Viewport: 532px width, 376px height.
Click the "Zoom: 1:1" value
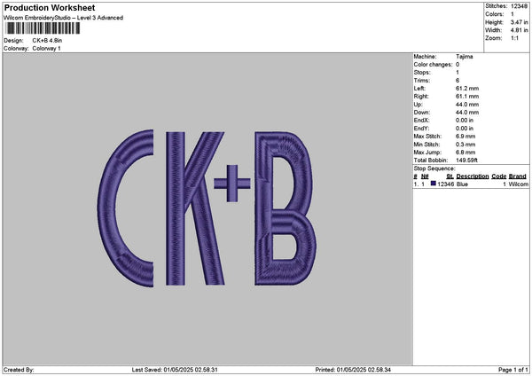514,38
